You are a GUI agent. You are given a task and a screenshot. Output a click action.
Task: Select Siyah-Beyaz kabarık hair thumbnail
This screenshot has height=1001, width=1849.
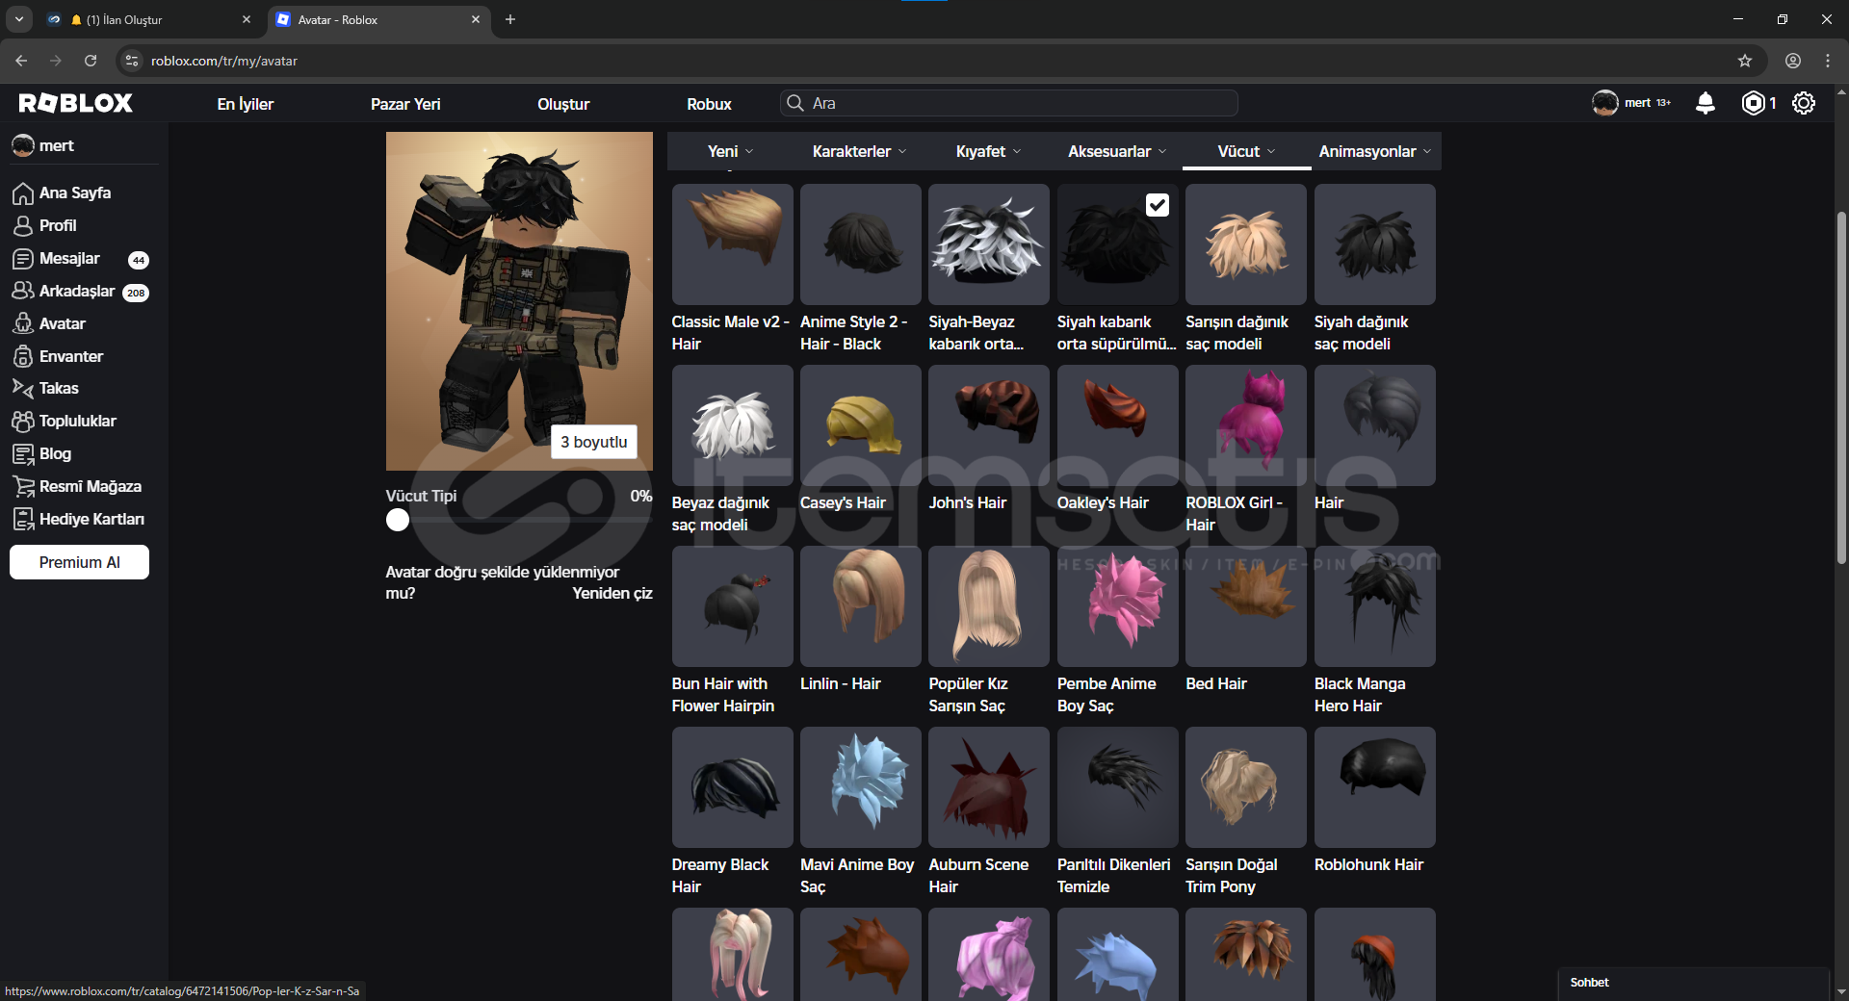click(989, 244)
